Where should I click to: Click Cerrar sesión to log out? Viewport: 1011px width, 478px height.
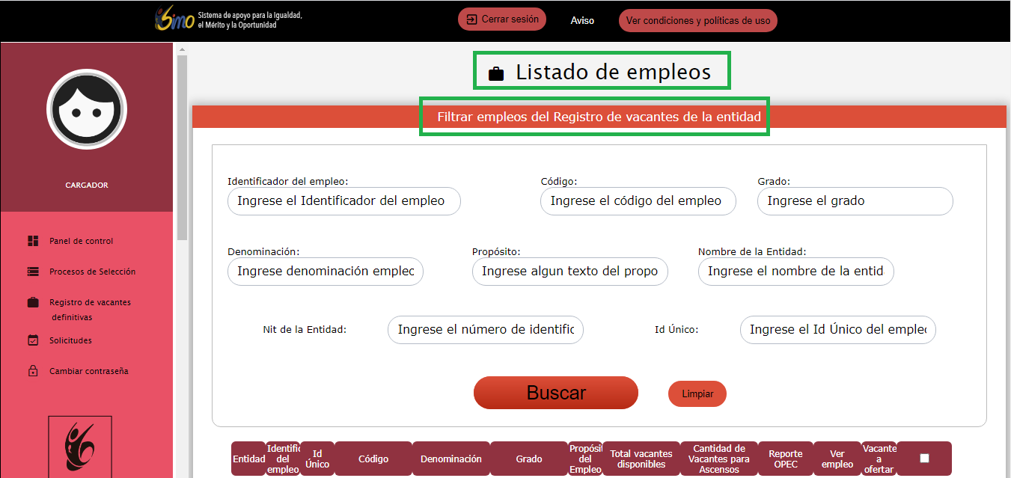[x=502, y=19]
